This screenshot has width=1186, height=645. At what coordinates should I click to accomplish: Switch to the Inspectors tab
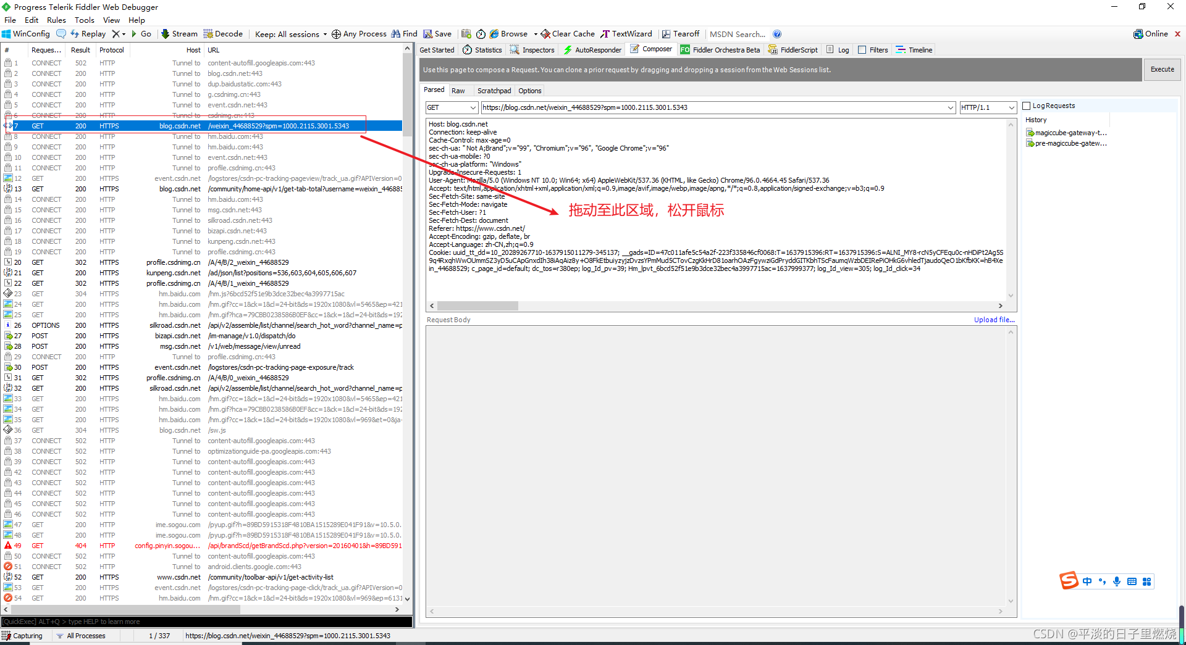point(532,50)
